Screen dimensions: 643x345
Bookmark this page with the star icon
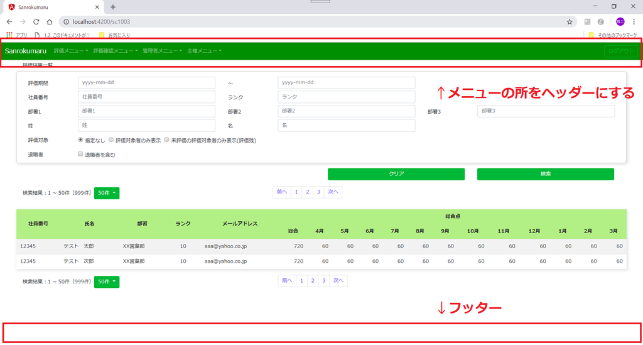[570, 22]
